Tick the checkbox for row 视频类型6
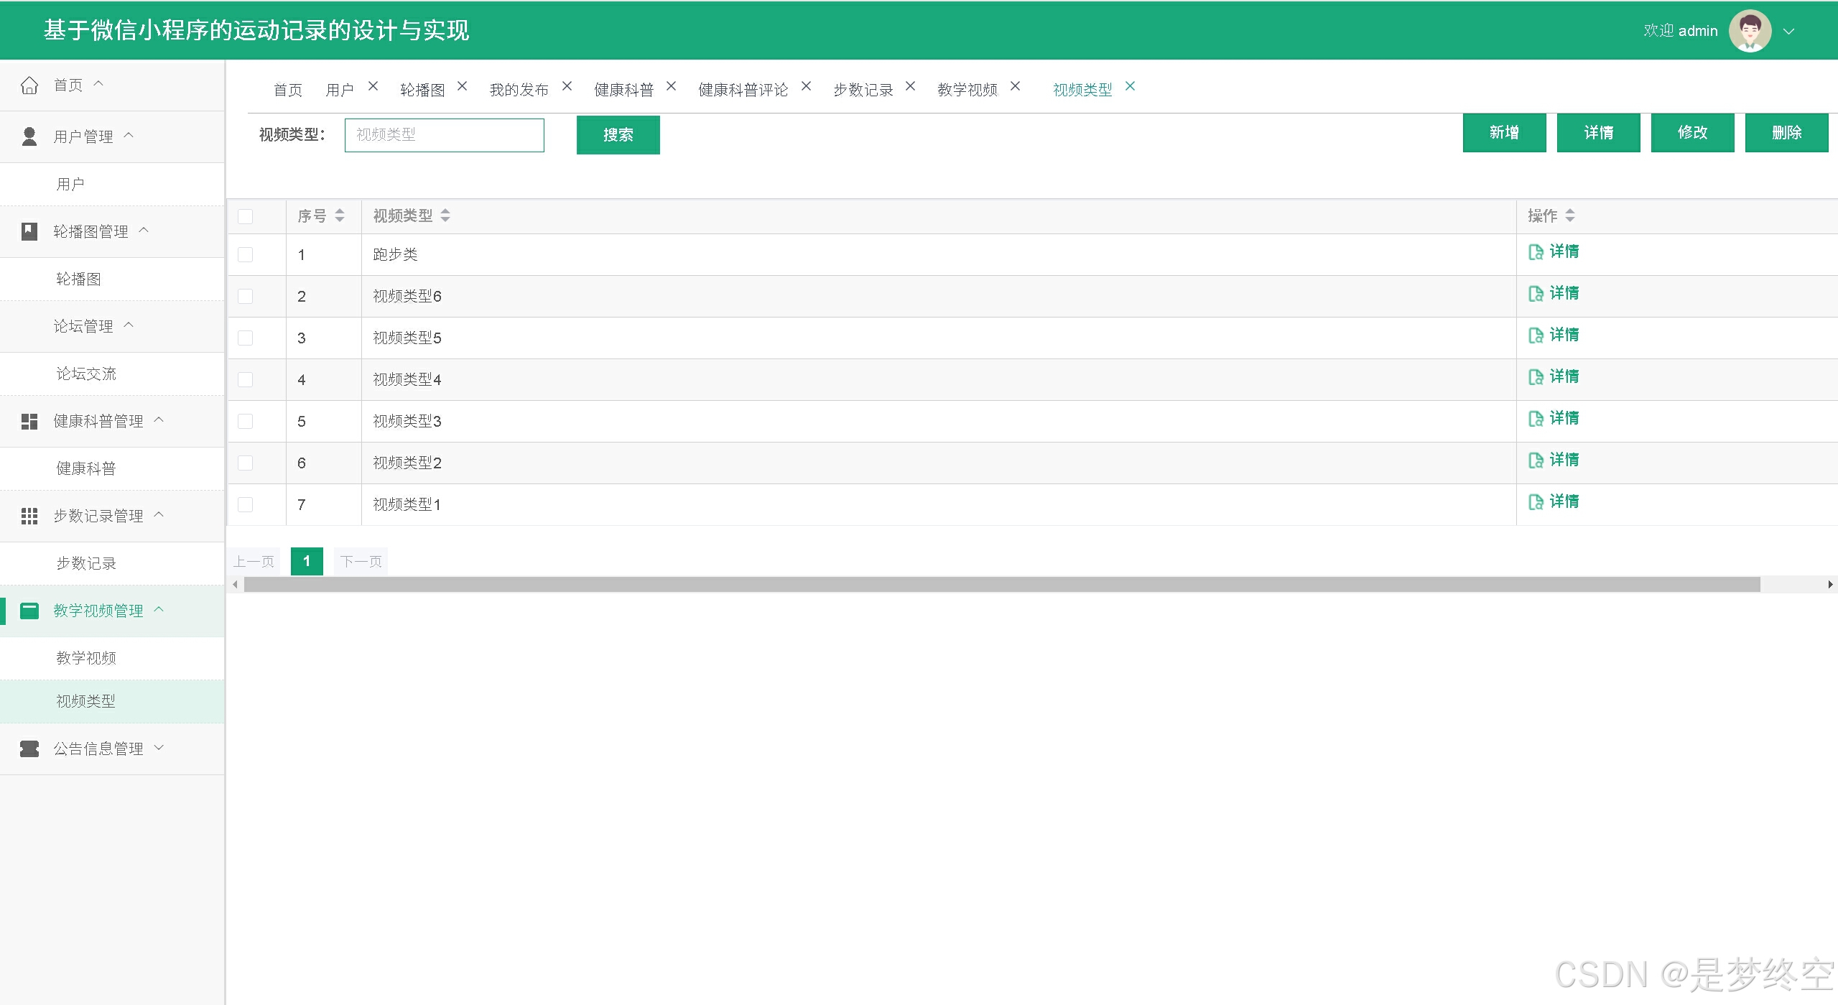This screenshot has height=1005, width=1838. (x=246, y=297)
